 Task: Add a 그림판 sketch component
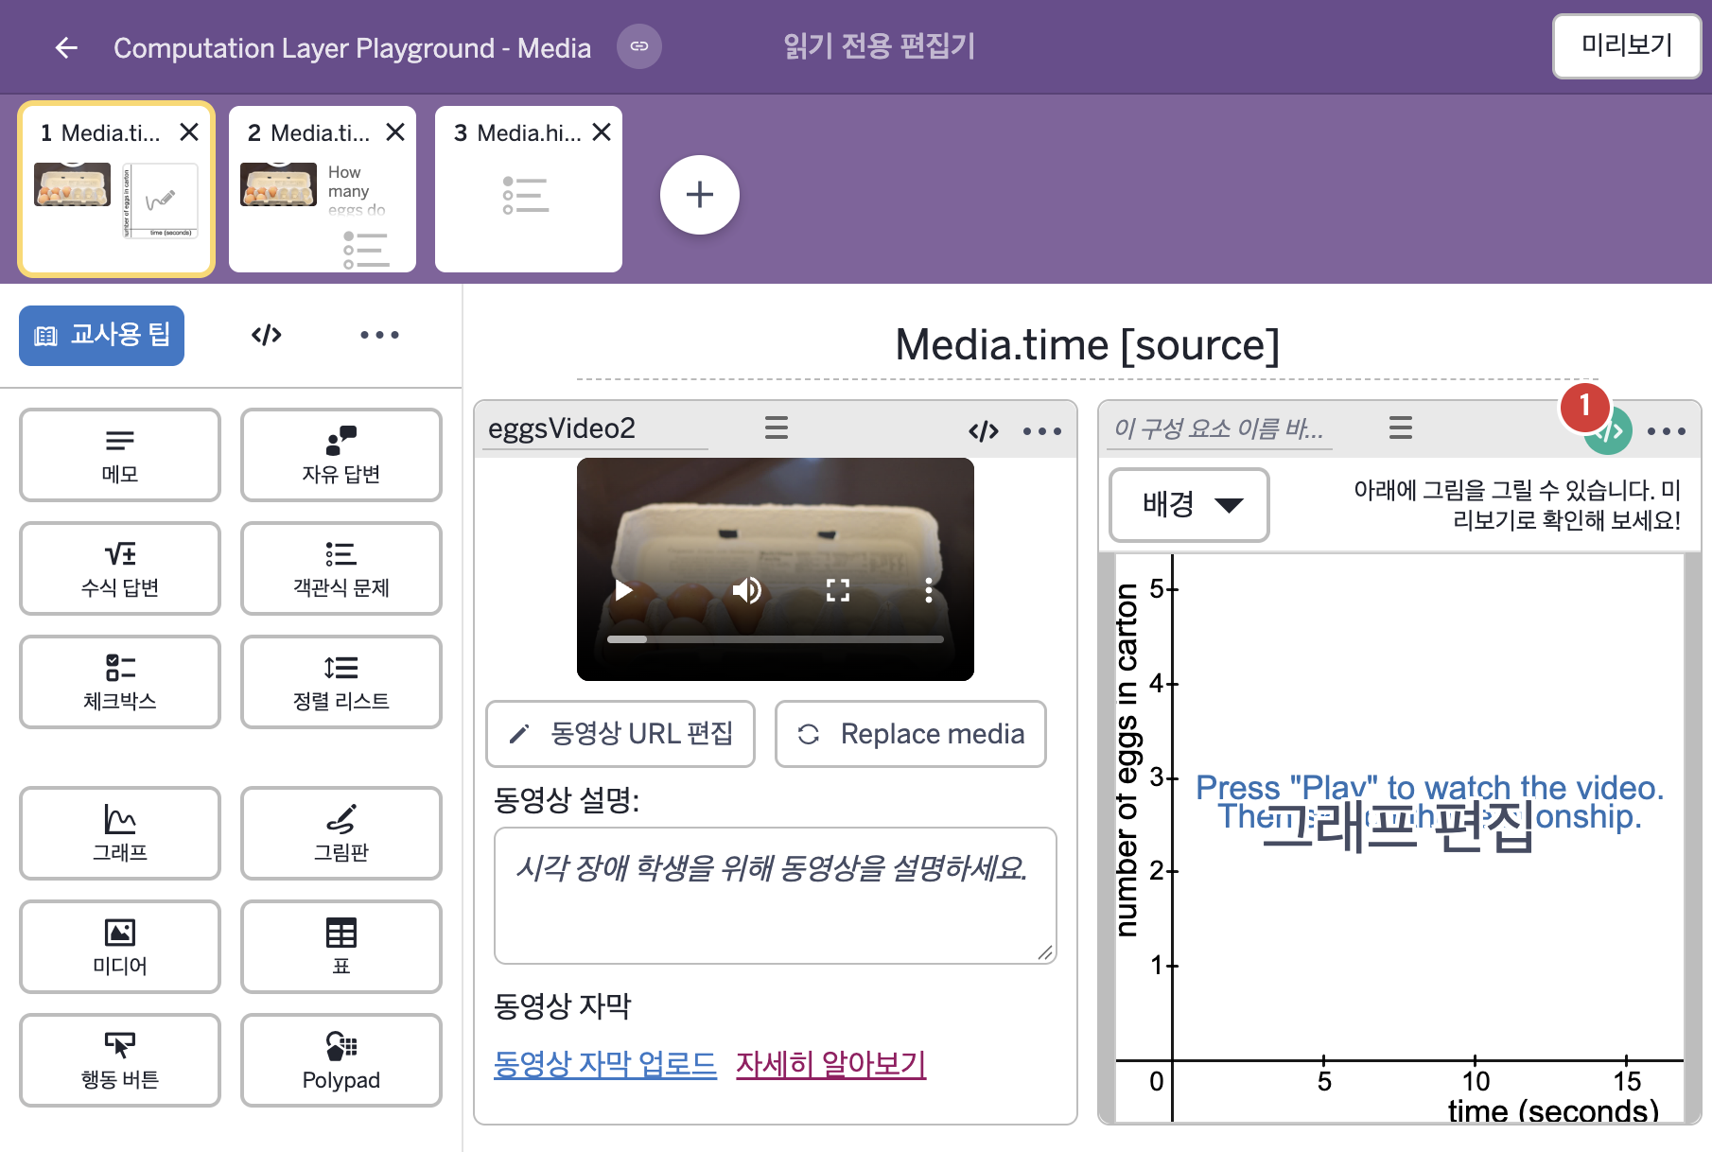coord(341,833)
